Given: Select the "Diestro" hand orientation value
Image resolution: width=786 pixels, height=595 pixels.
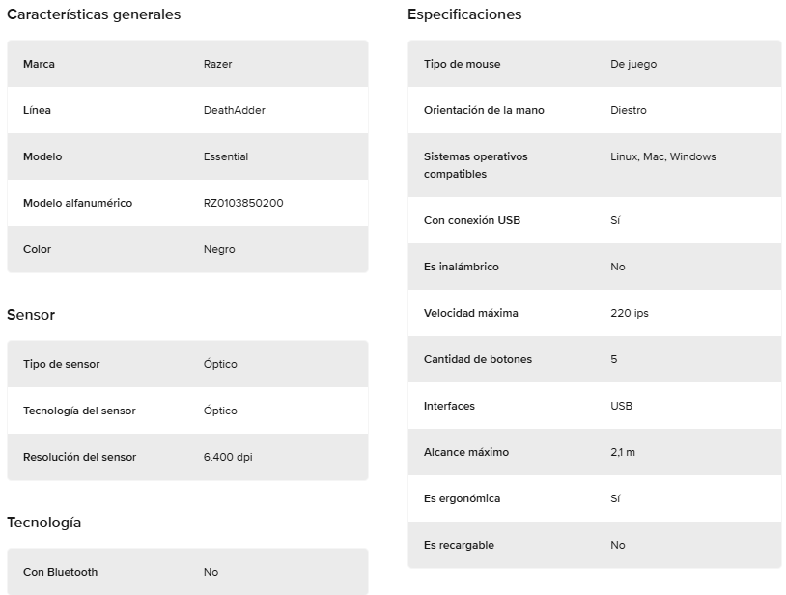Looking at the screenshot, I should coord(629,110).
